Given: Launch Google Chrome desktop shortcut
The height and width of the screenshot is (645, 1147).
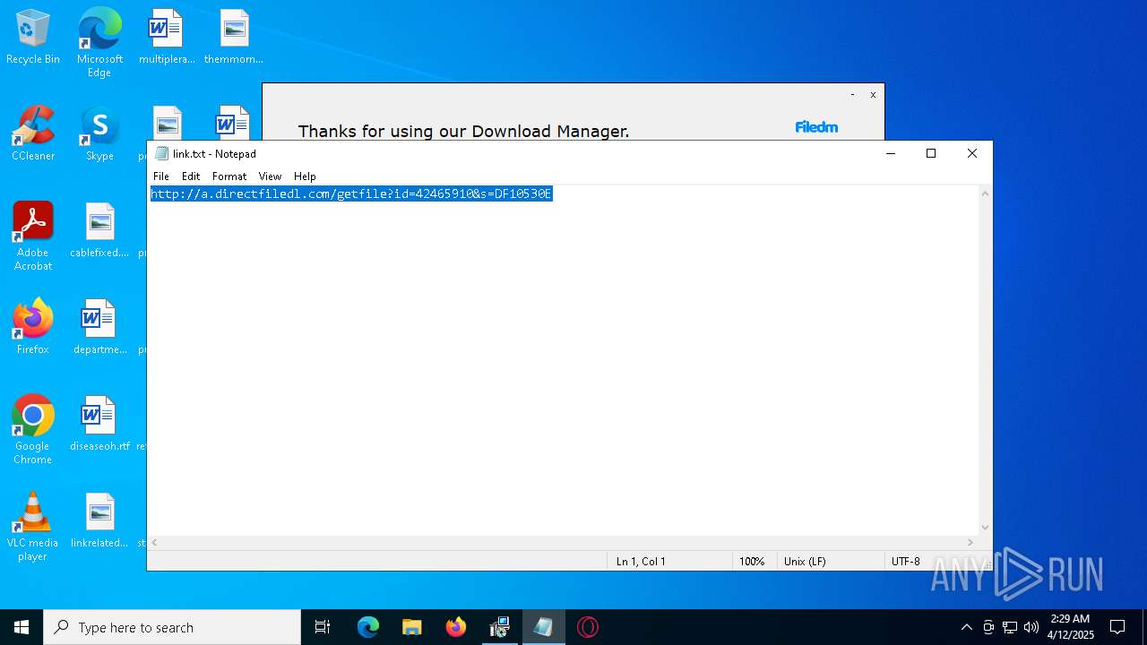Looking at the screenshot, I should pyautogui.click(x=33, y=429).
